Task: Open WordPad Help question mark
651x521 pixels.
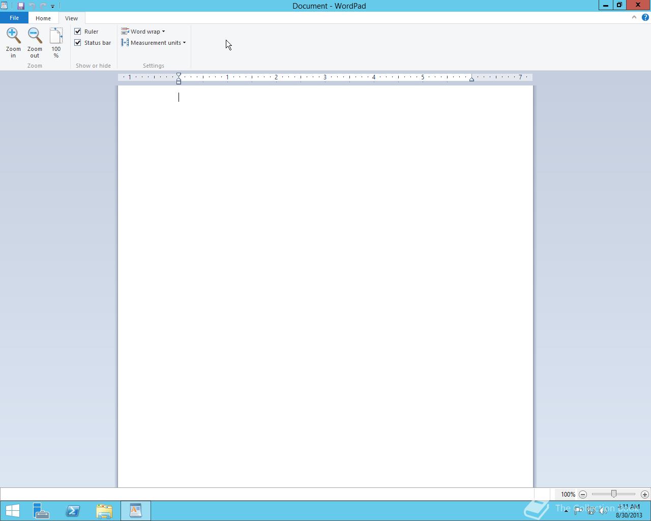Action: 645,17
